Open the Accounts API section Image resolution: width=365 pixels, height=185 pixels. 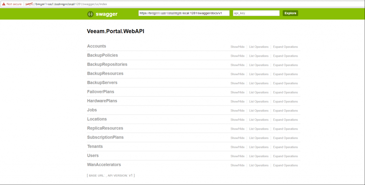click(97, 46)
